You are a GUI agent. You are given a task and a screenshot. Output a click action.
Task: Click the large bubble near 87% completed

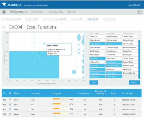pos(74,72)
